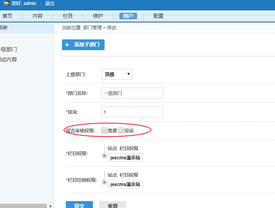The image size is (275, 208).
Task: Open the 首页 menu tab
Action: tap(7, 16)
